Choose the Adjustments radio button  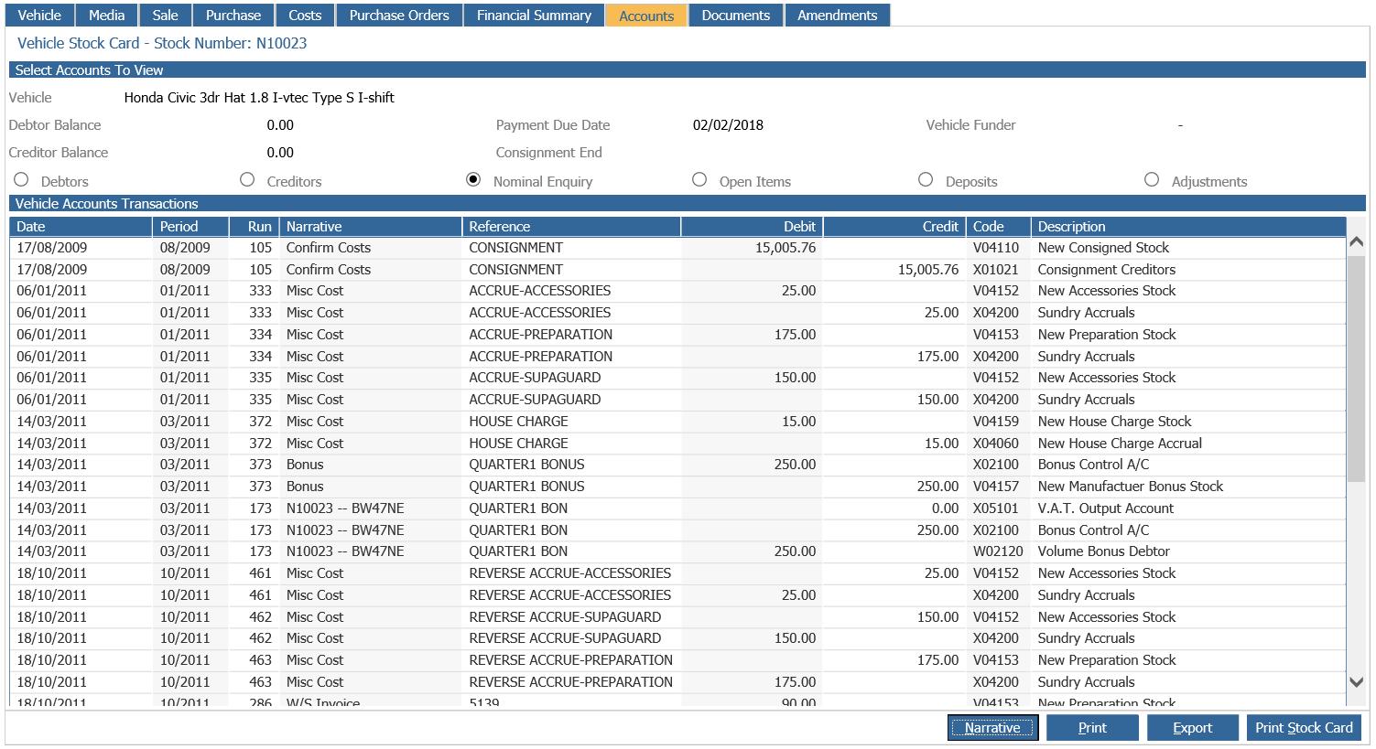coord(1152,180)
